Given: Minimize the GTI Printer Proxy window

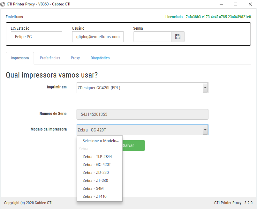Looking at the screenshot, I should point(221,4).
